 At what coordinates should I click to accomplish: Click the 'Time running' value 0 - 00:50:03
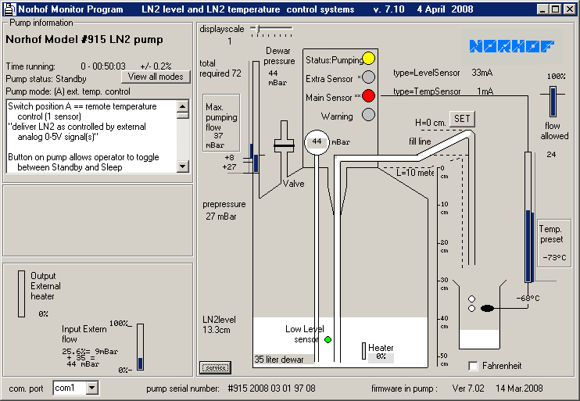103,66
